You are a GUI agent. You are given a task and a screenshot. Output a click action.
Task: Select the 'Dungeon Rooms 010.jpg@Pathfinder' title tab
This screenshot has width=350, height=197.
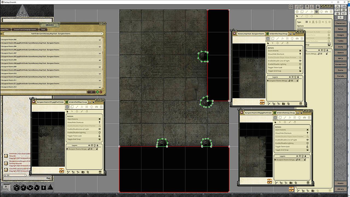click(x=258, y=113)
